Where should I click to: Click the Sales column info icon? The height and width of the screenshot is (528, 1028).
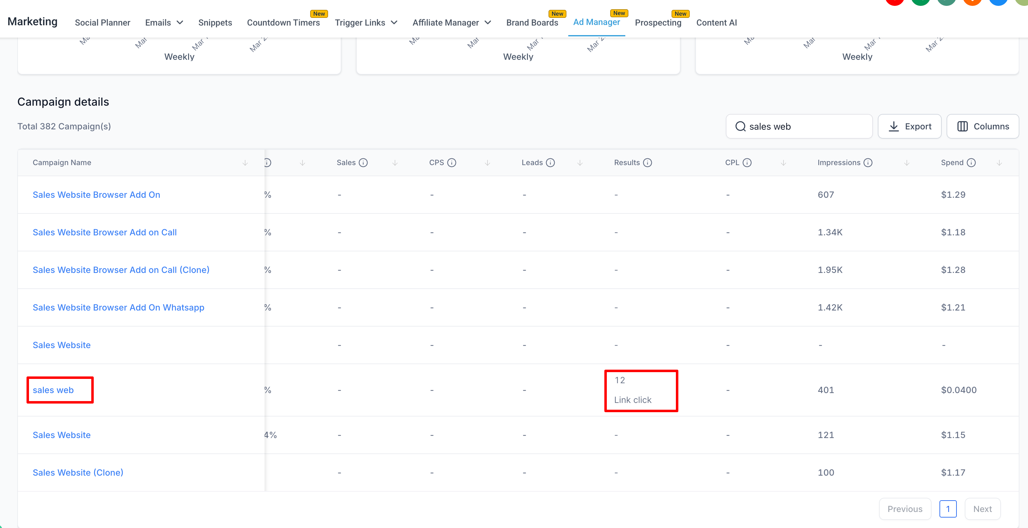pyautogui.click(x=363, y=163)
